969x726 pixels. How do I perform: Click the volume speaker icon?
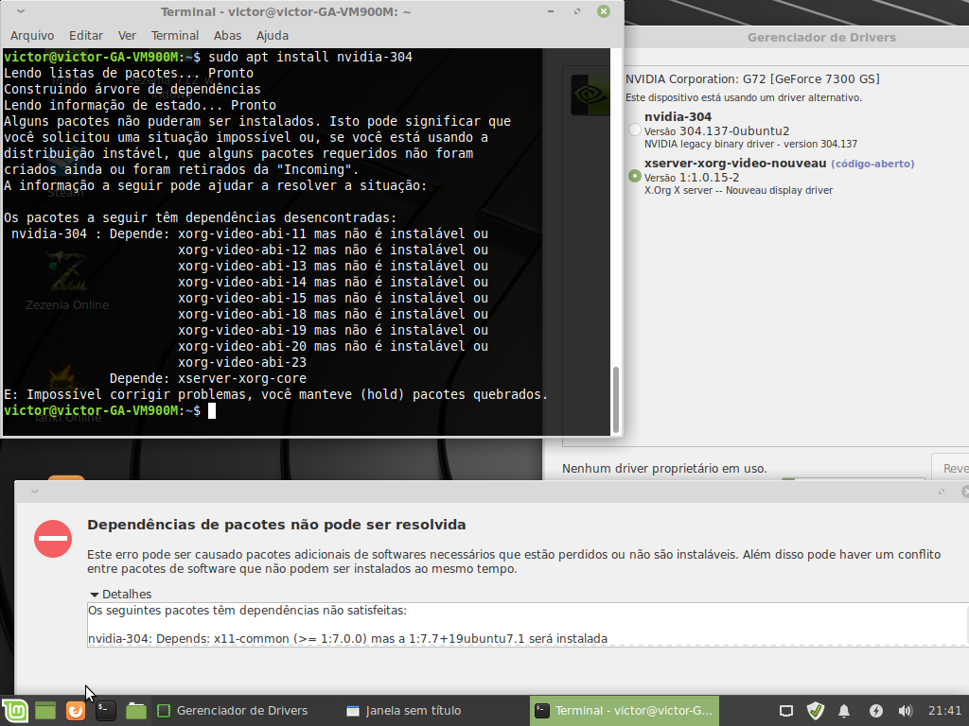pyautogui.click(x=906, y=711)
